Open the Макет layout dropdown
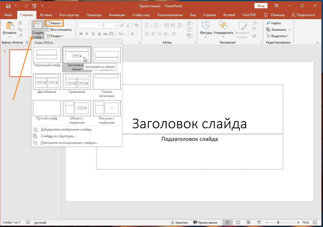Image resolution: width=323 pixels, height=227 pixels. [x=54, y=23]
